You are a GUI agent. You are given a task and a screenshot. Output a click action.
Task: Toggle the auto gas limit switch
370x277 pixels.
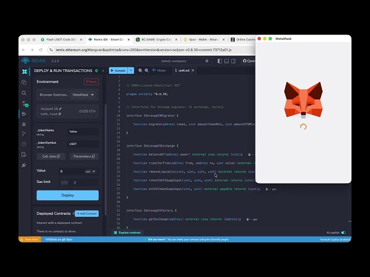click(x=64, y=182)
